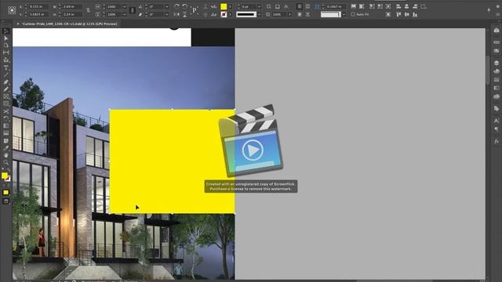Expand the opacity slider arrow
This screenshot has height=282, width=502.
pos(289,14)
